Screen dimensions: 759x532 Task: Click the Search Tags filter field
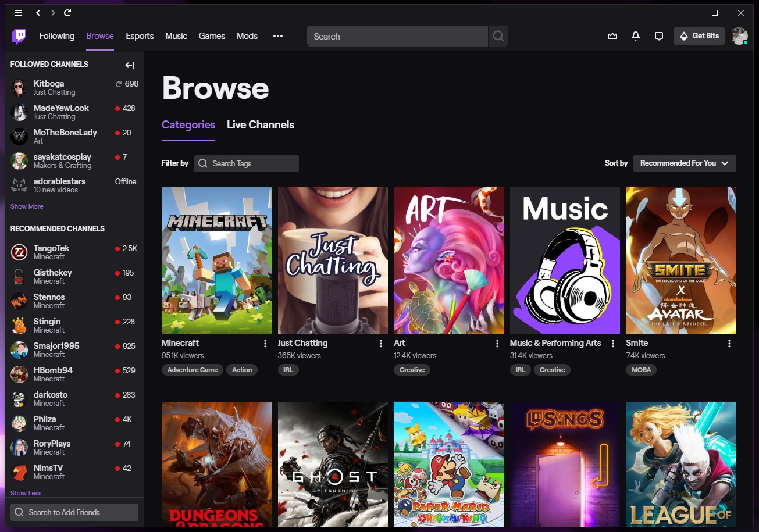click(x=247, y=163)
